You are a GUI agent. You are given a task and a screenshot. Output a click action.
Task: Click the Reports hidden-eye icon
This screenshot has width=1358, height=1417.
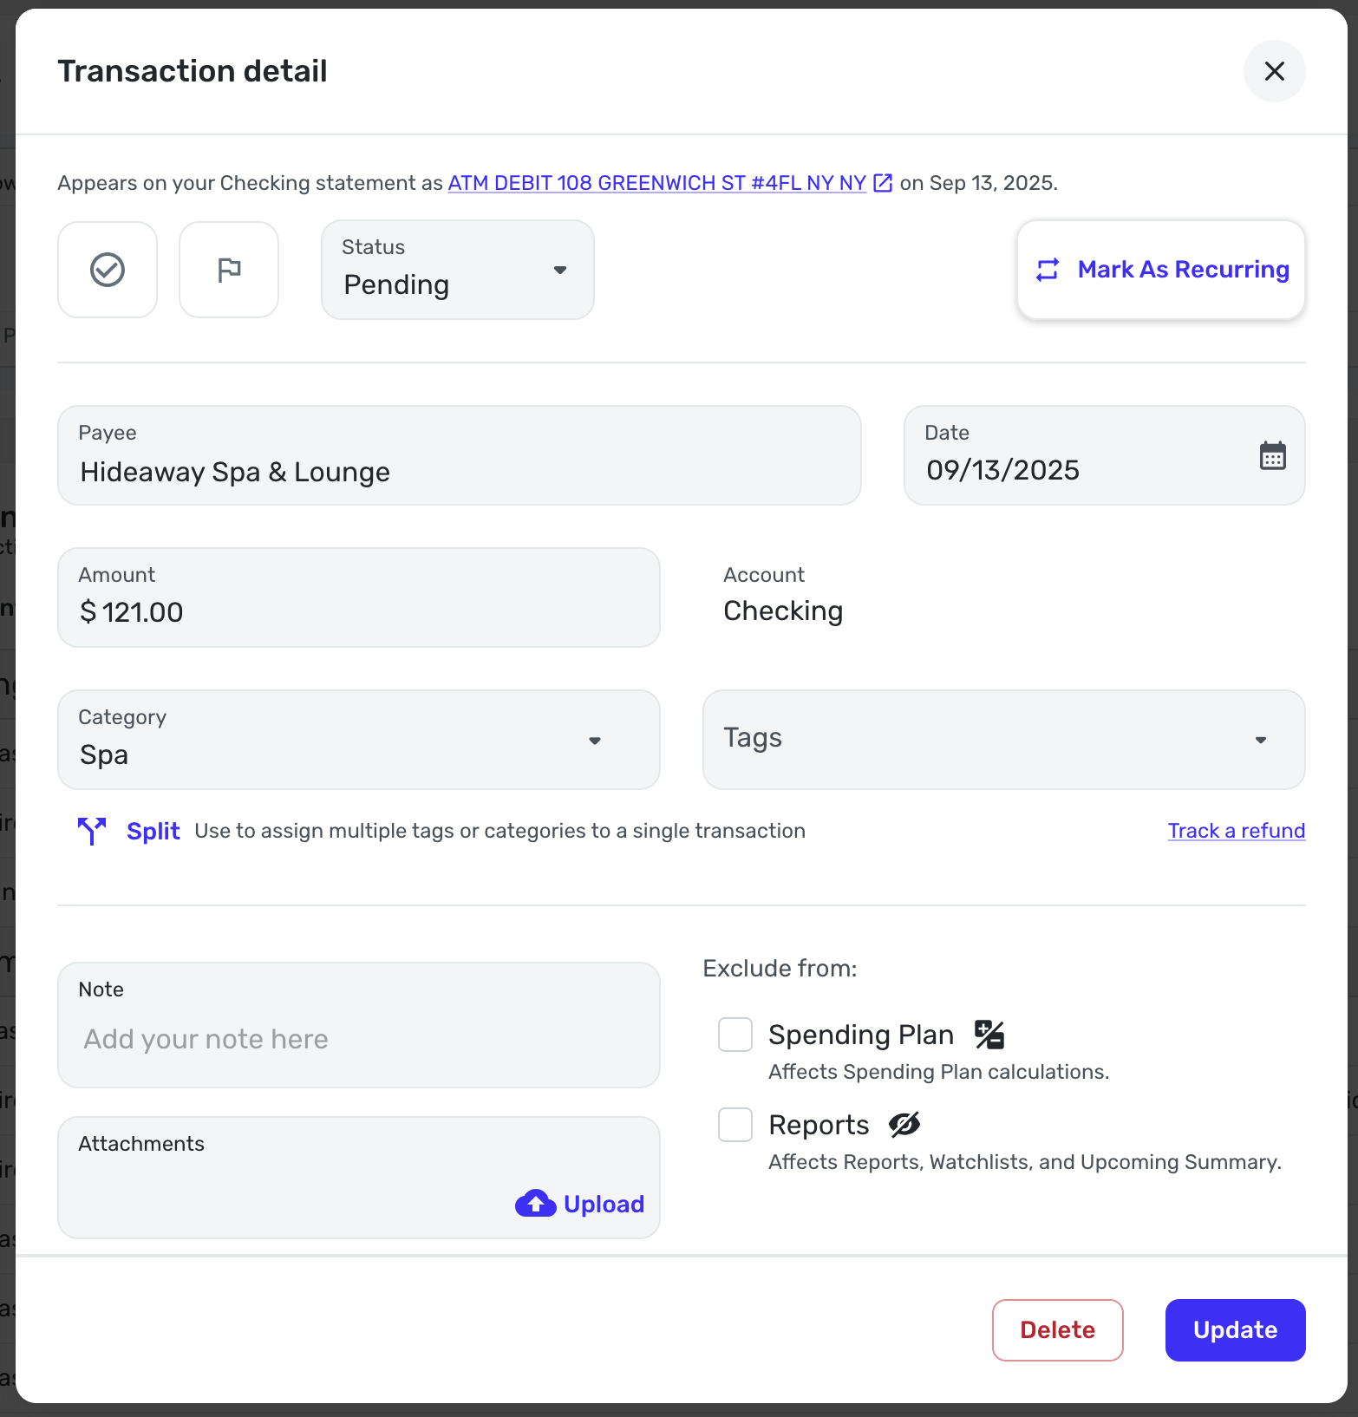tap(904, 1125)
